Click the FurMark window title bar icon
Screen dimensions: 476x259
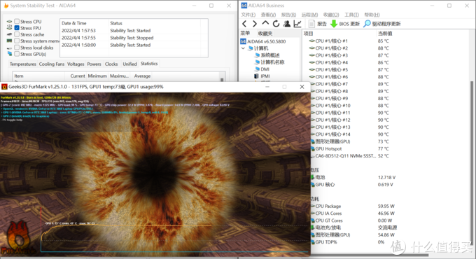[4, 87]
